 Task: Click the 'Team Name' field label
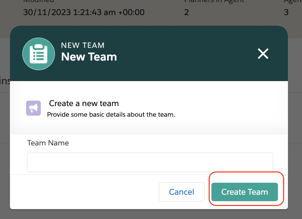pyautogui.click(x=48, y=143)
